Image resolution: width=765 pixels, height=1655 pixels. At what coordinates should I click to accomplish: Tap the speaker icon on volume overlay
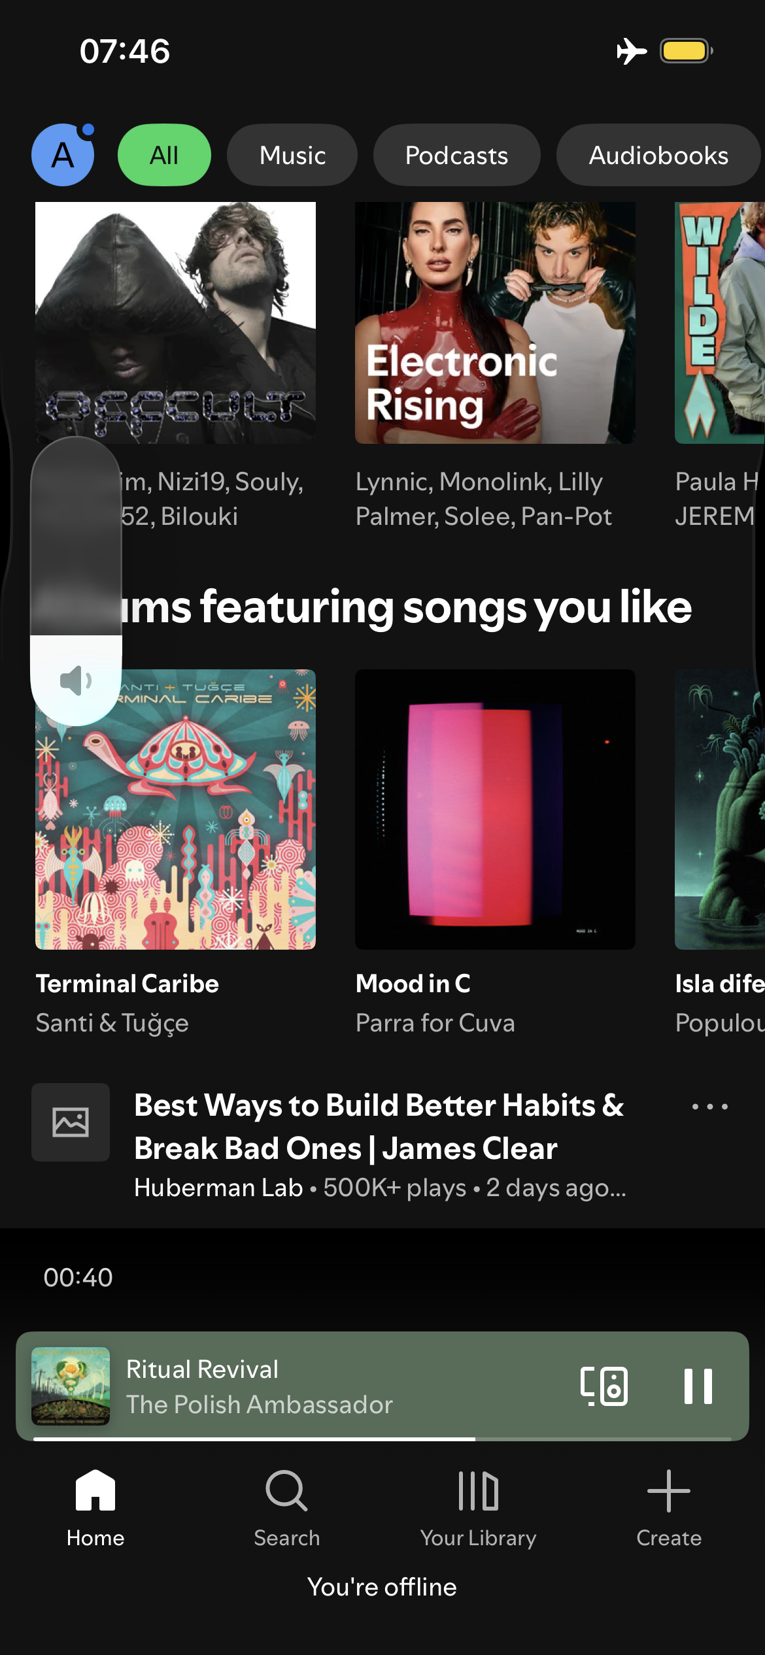(x=76, y=680)
